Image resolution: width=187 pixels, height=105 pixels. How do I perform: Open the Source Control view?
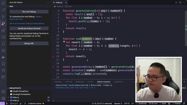point(3,17)
